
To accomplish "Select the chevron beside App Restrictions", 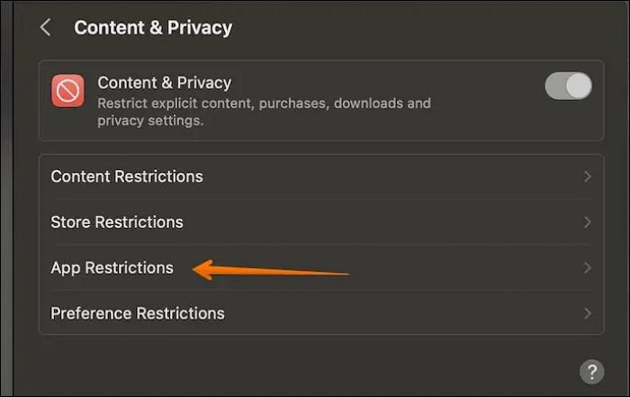I will coord(588,268).
